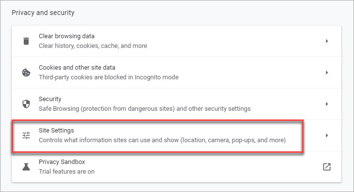354x192 pixels.
Task: Click 'Controls what information sites can use' description
Action: (x=162, y=140)
